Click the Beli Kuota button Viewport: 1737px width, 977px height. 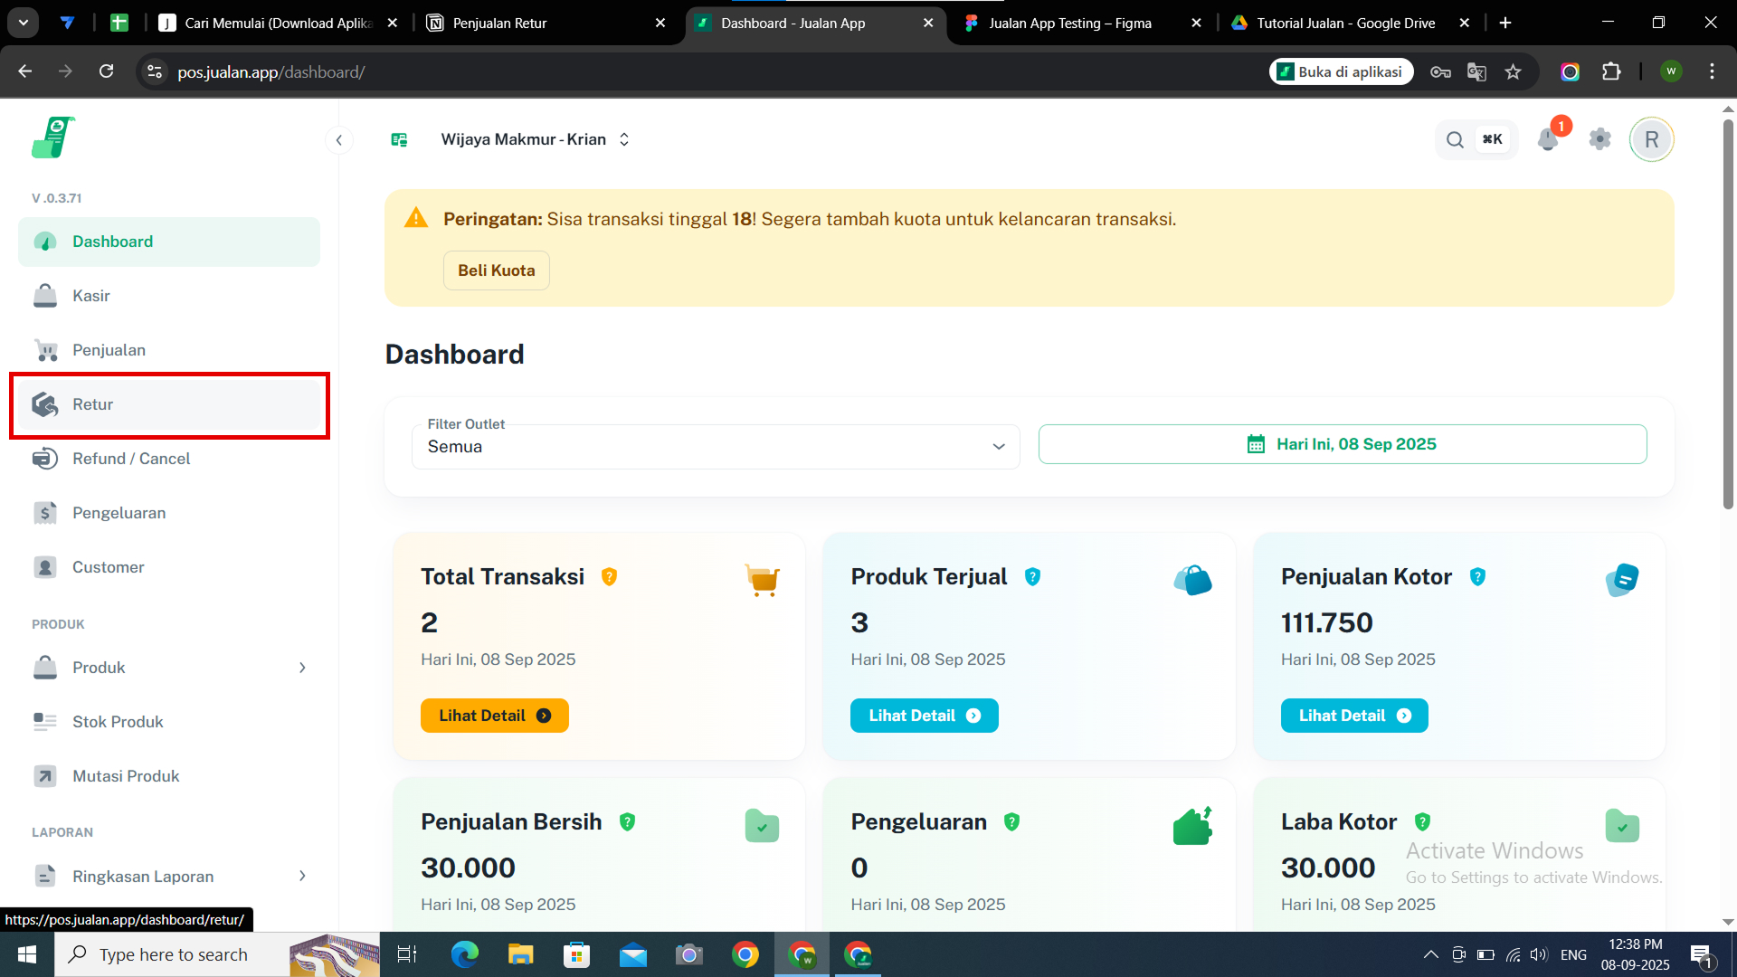496,270
